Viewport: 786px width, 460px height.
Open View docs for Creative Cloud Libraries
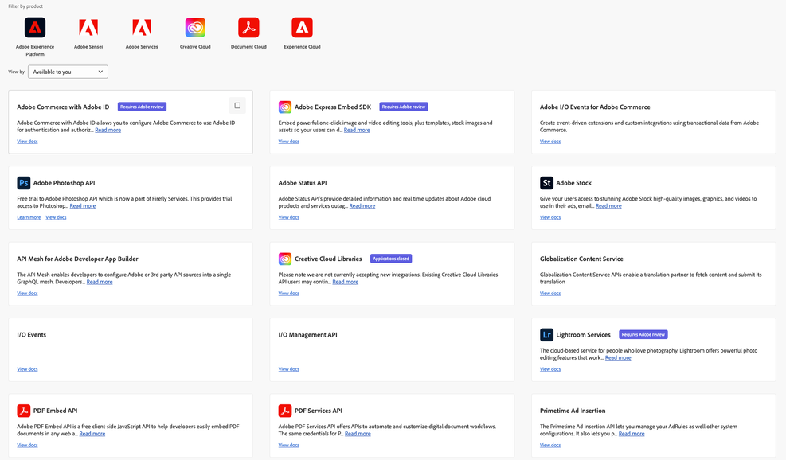click(289, 293)
